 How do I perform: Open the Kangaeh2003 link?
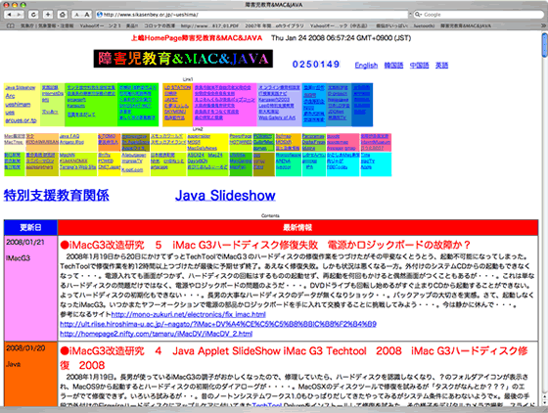(274, 100)
